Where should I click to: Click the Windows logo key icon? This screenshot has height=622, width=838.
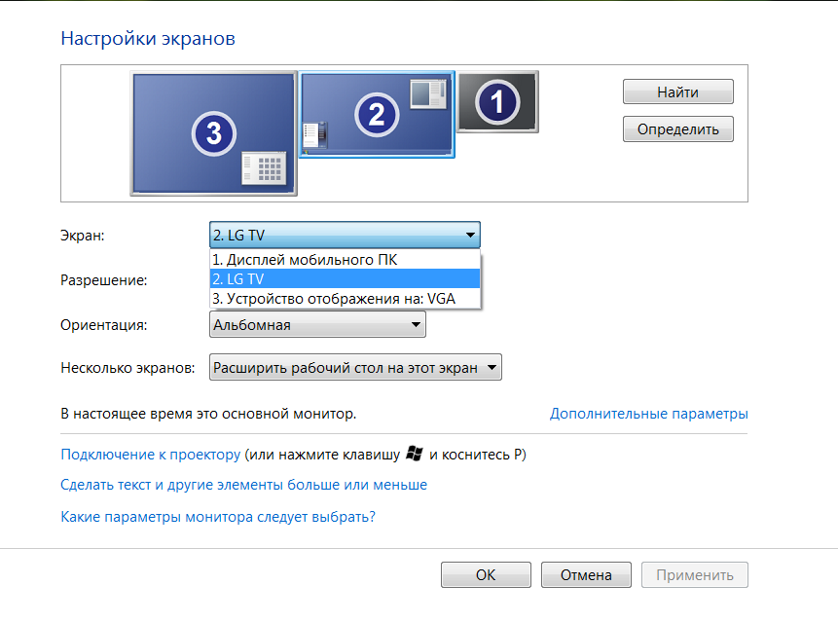415,455
